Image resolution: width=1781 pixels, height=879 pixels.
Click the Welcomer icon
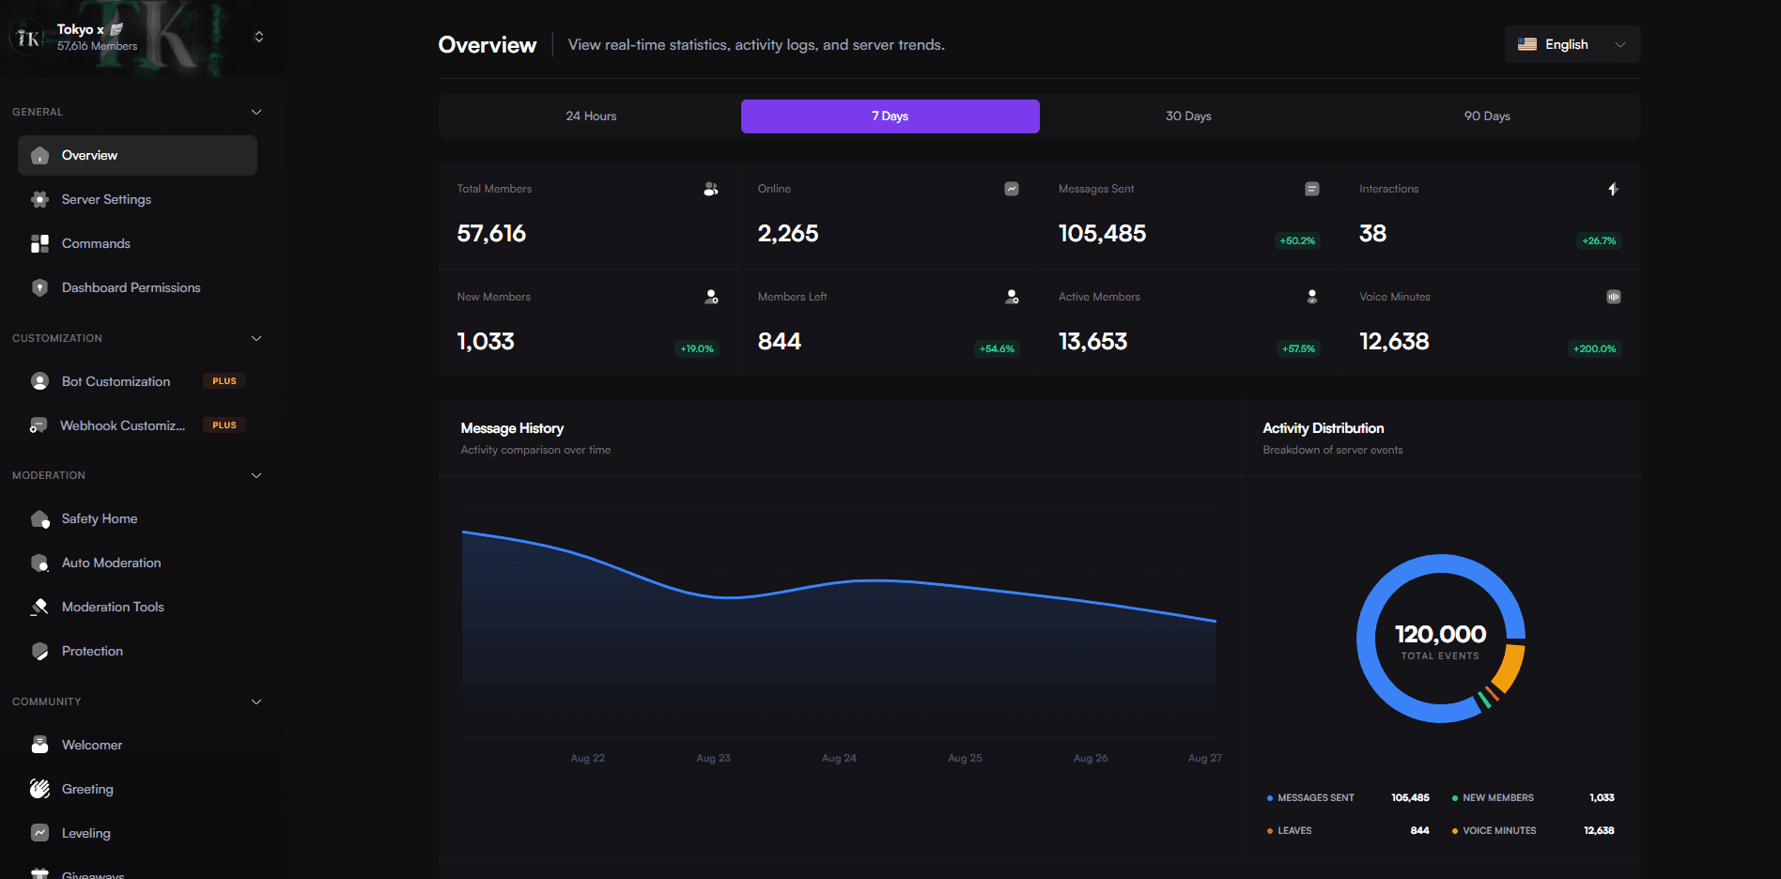point(39,745)
